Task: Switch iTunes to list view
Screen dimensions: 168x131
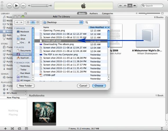Action: [120, 5]
